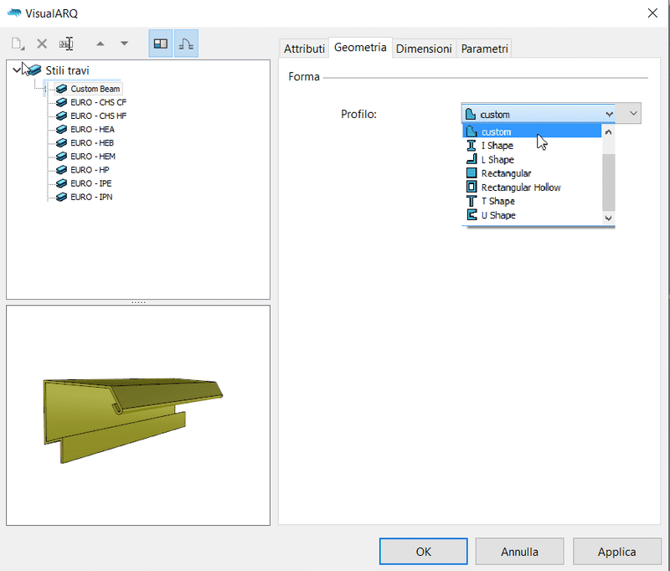Select EURO - HP beam style
This screenshot has width=670, height=571.
pyautogui.click(x=90, y=170)
